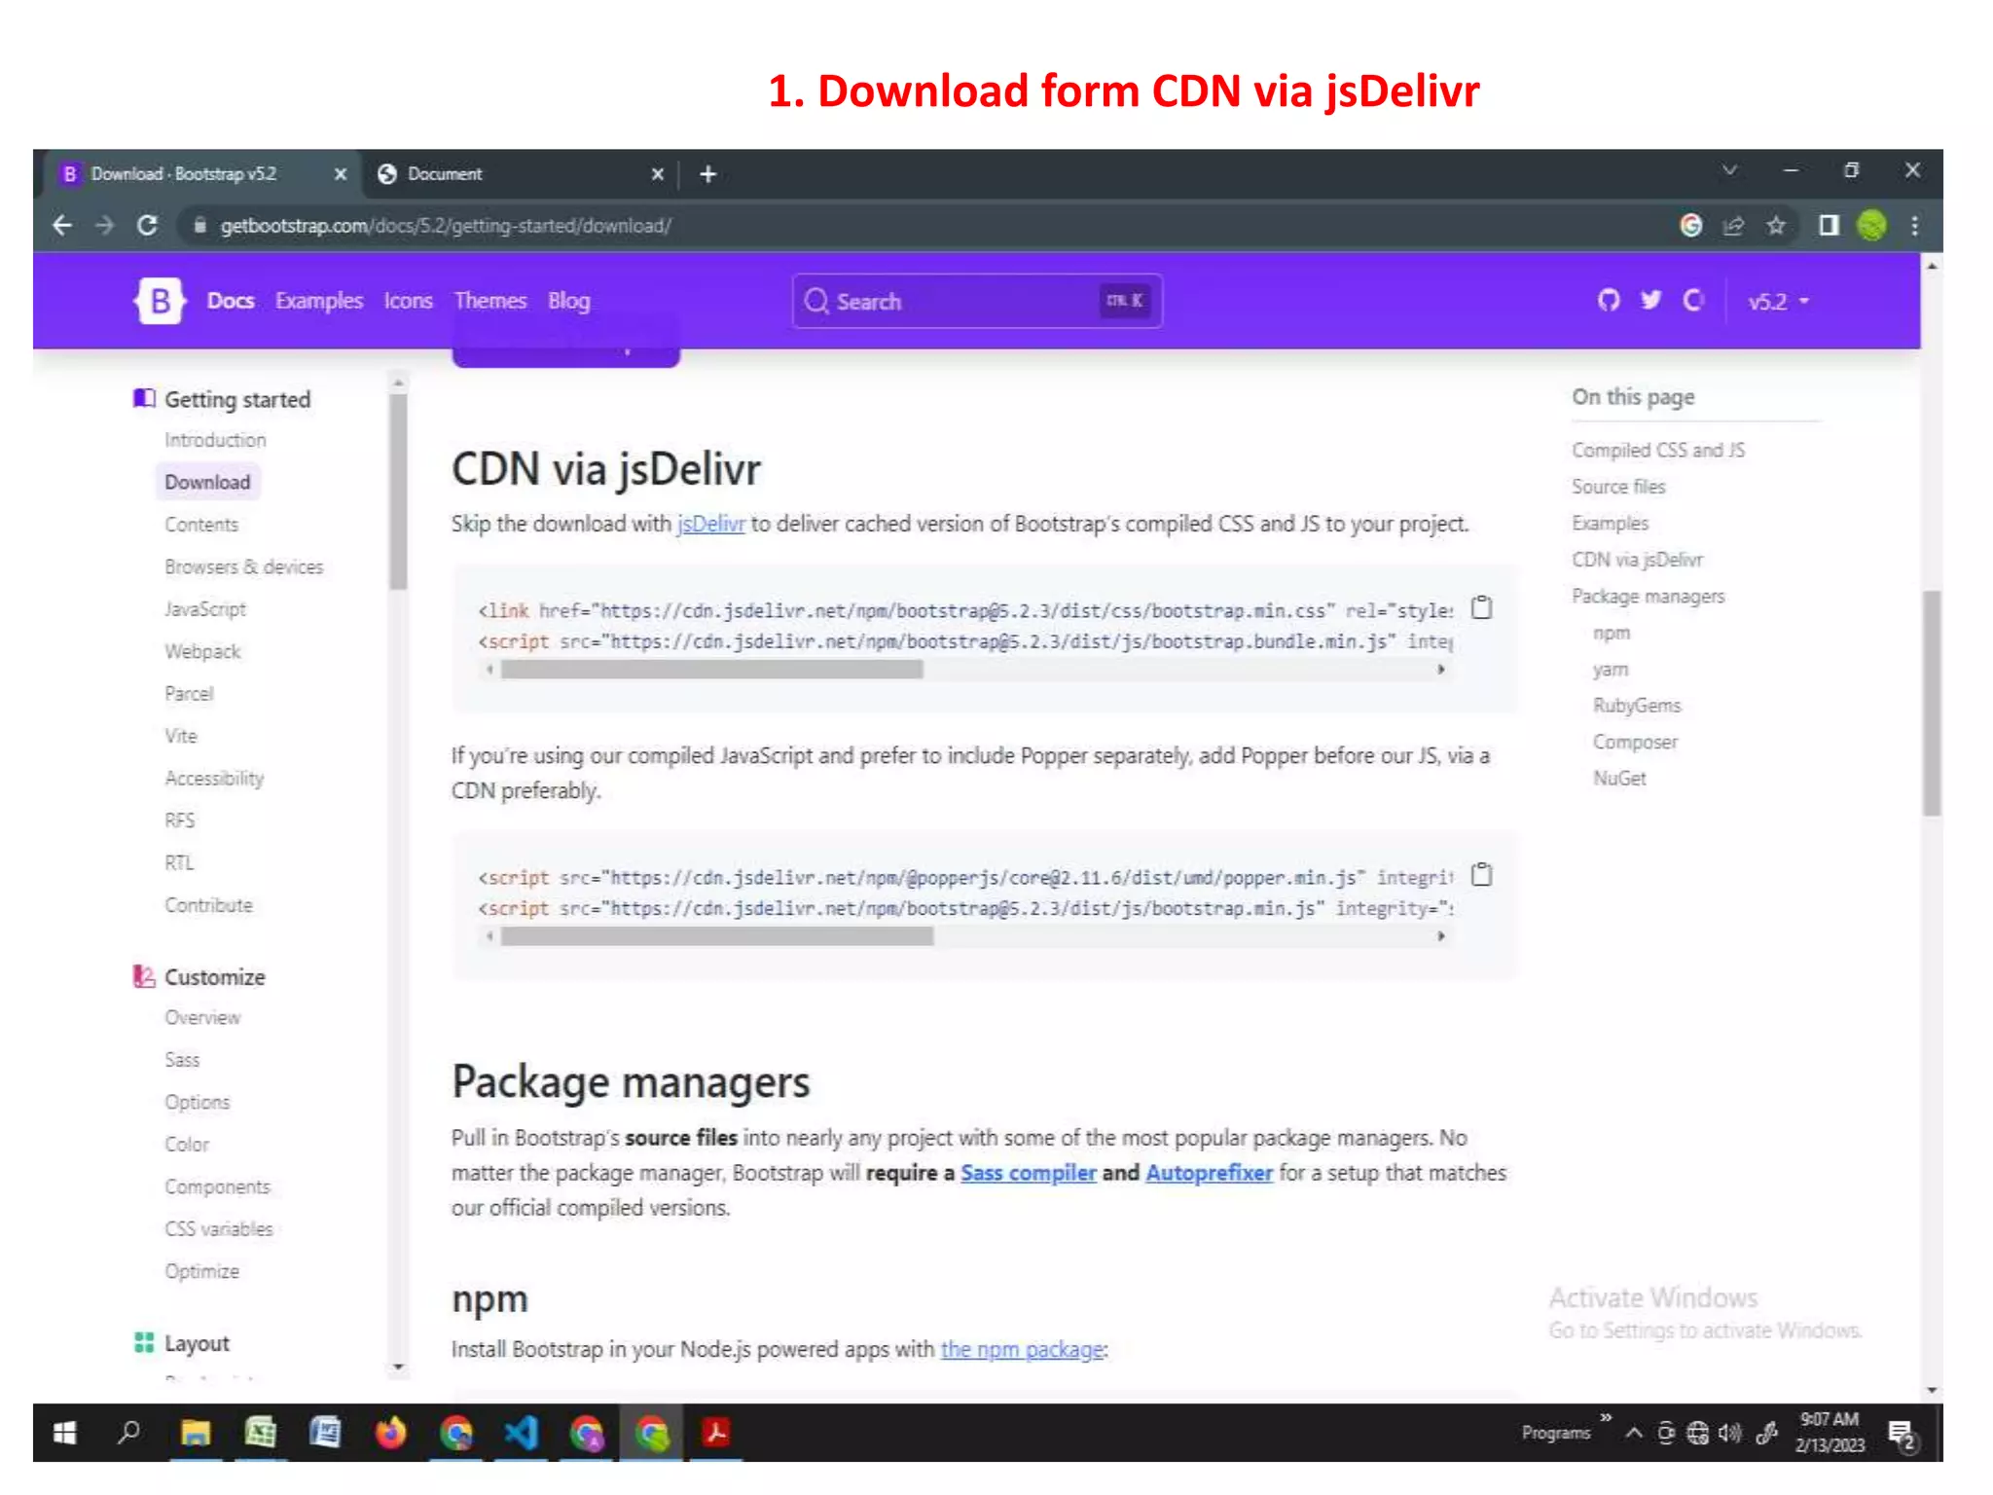The height and width of the screenshot is (1495, 1993).
Task: Click the Bootstrap logo icon in navbar
Action: pos(160,301)
